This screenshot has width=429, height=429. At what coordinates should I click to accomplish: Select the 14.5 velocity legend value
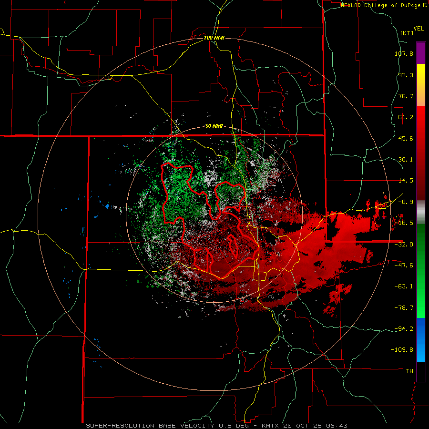click(x=406, y=181)
